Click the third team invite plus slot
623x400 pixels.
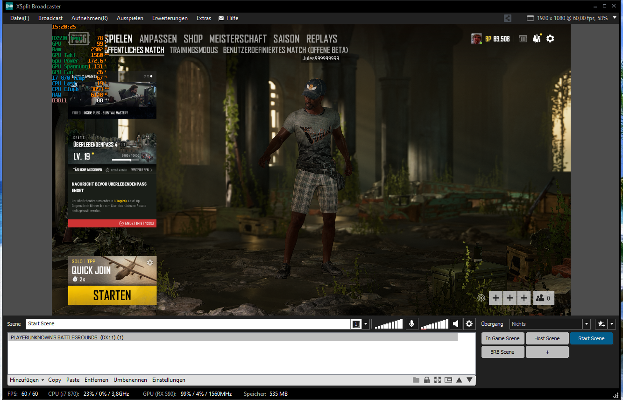point(524,298)
